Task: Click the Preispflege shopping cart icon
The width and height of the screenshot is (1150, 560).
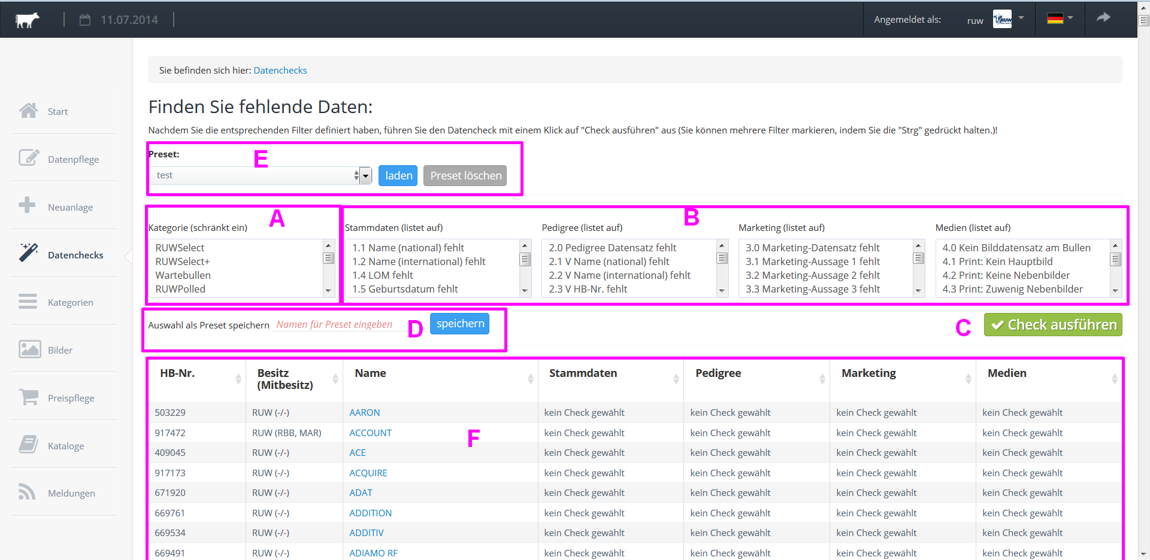Action: click(28, 397)
